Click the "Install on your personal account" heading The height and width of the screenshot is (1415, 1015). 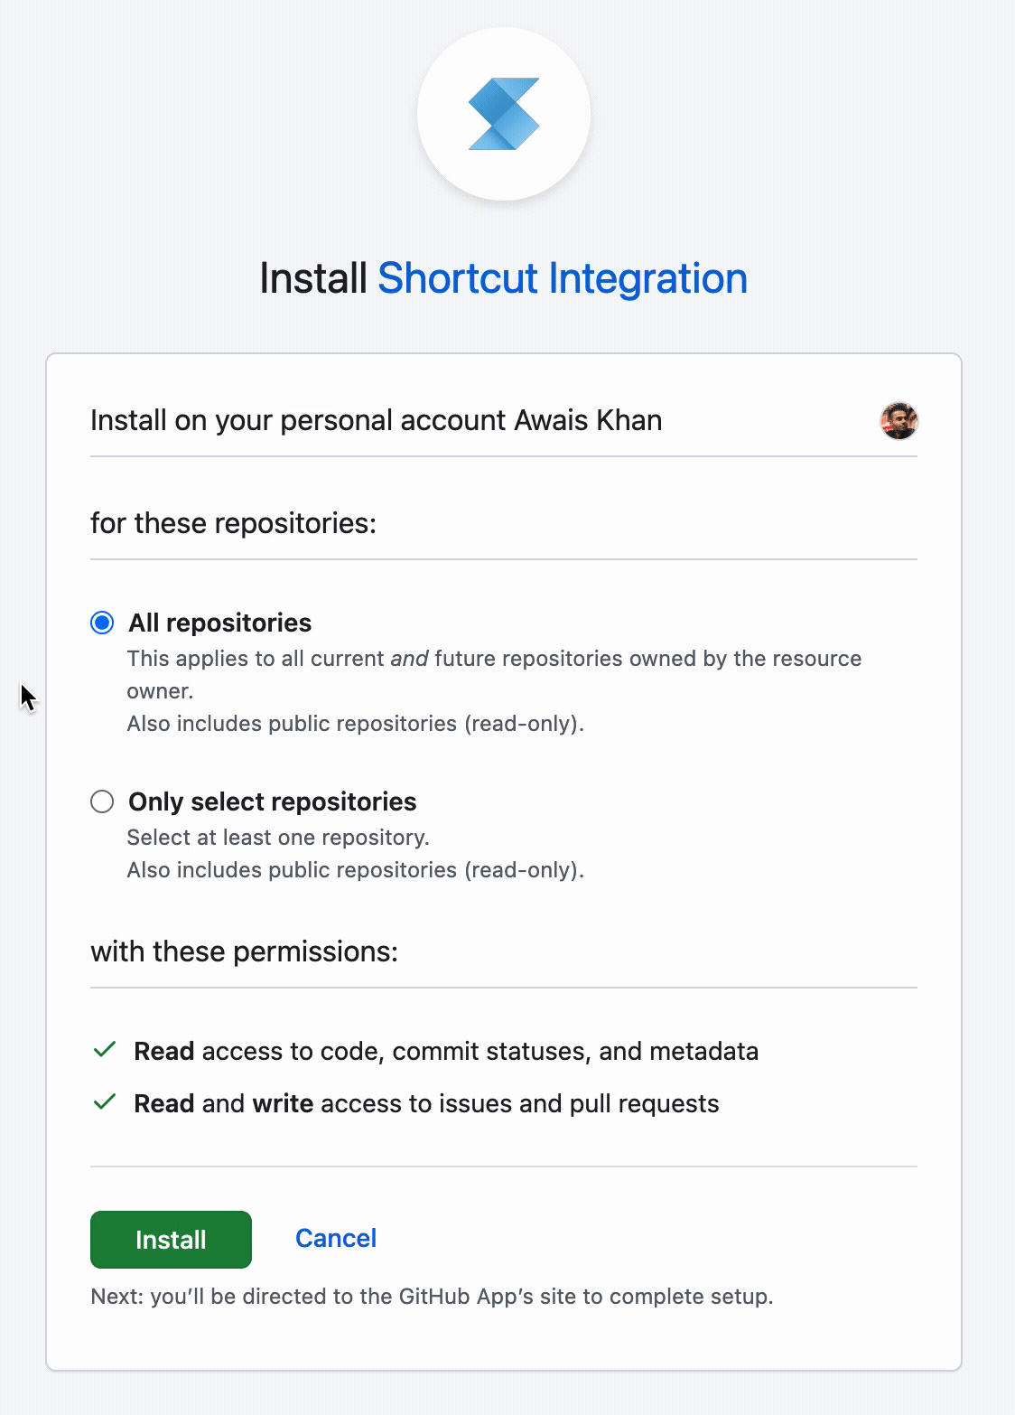(376, 421)
